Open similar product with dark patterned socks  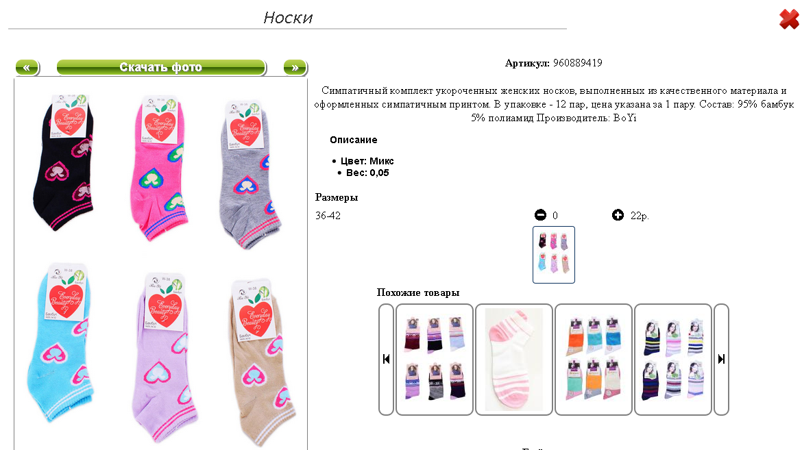(435, 359)
